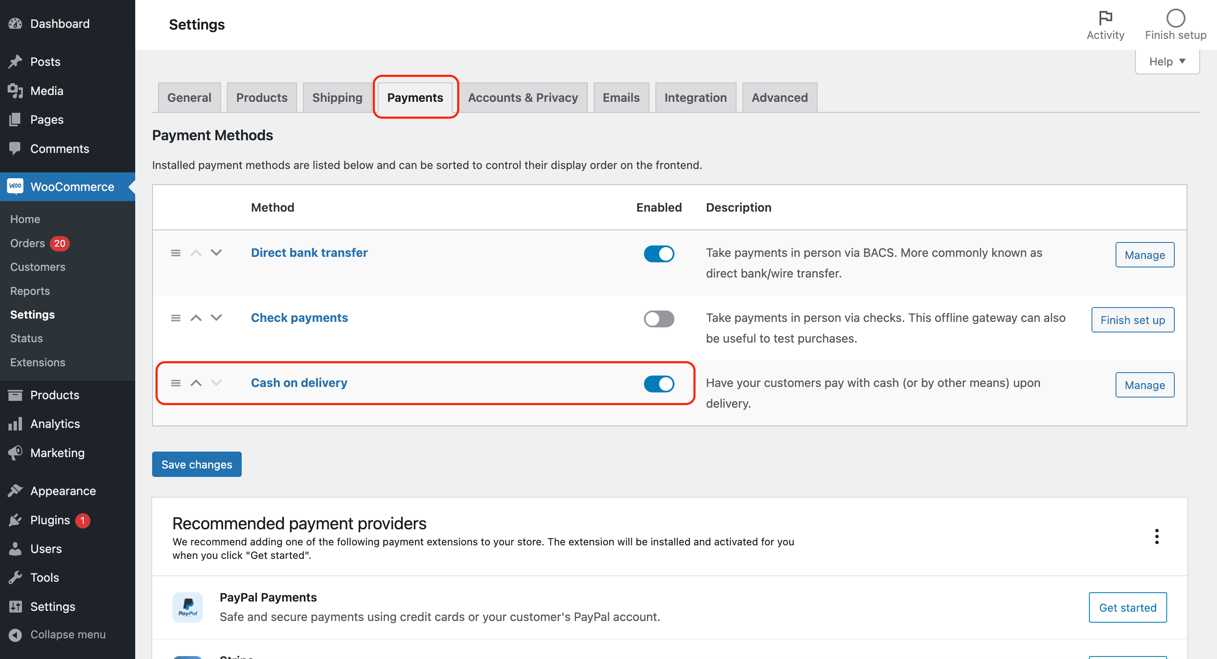Click the Products archive icon in sidebar
The height and width of the screenshot is (659, 1217).
[x=15, y=395]
